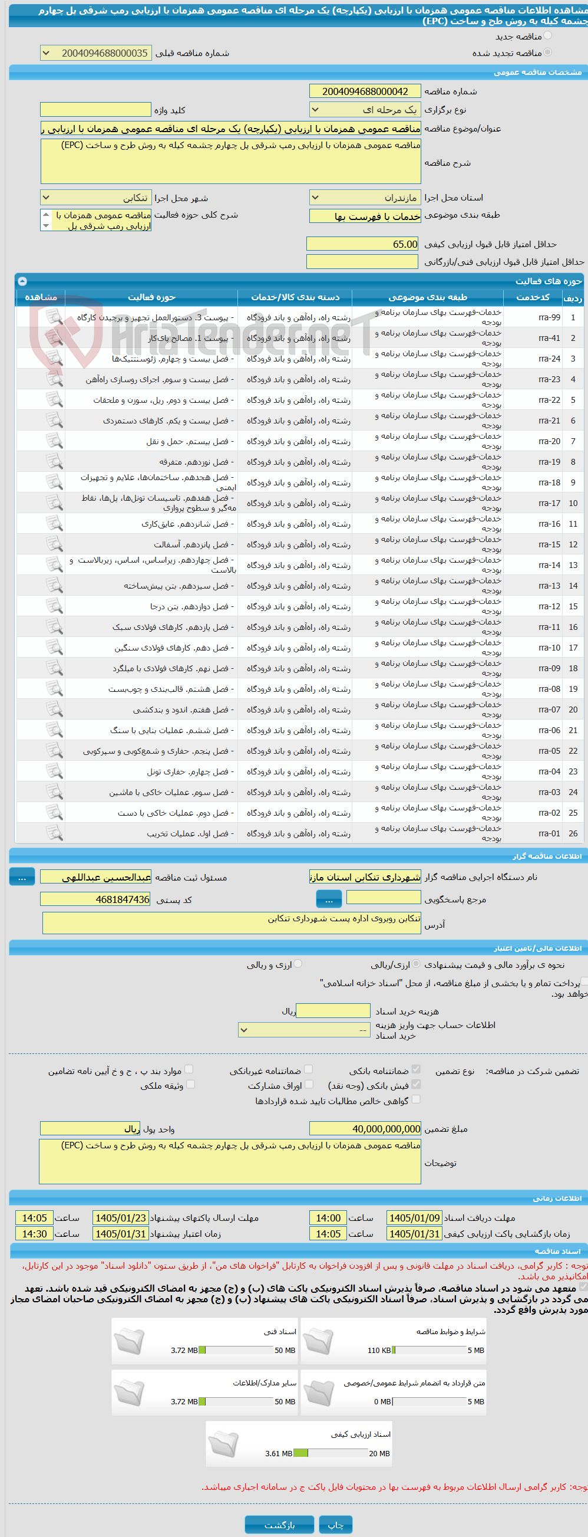The height and width of the screenshot is (1537, 588).
Task: Open view icon for row rra-16
Action: pyautogui.click(x=54, y=523)
